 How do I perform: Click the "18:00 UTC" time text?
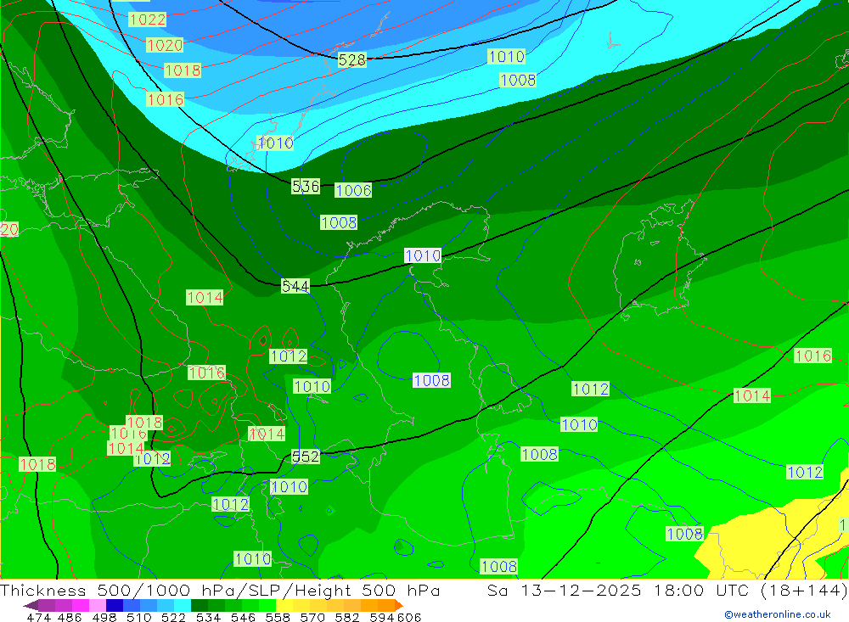[701, 590]
